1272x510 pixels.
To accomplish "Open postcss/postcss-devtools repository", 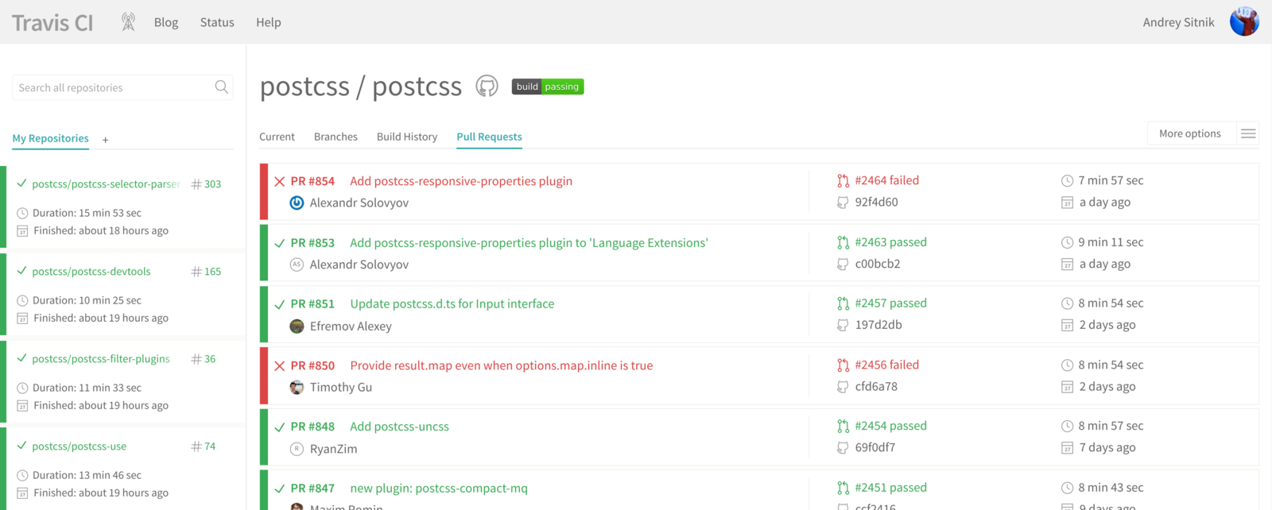I will point(91,271).
